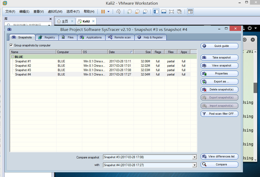
Task: Open the 查看(V) menu
Action: point(38,11)
